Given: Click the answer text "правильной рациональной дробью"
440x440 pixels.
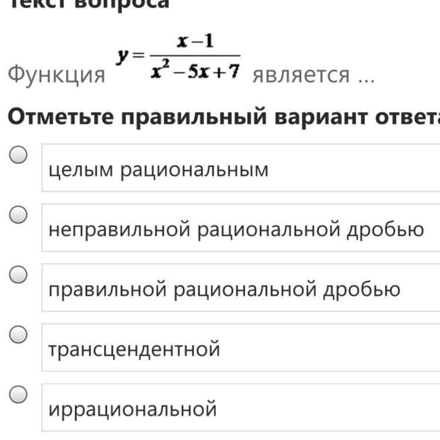Looking at the screenshot, I should pos(224,289).
